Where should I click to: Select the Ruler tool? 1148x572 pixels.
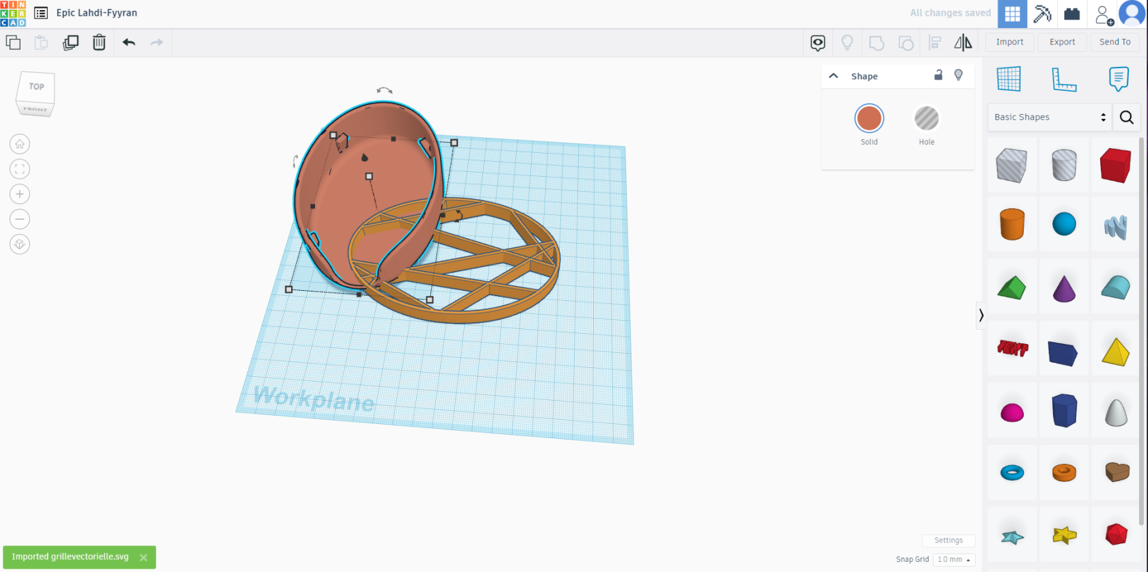pos(1064,80)
